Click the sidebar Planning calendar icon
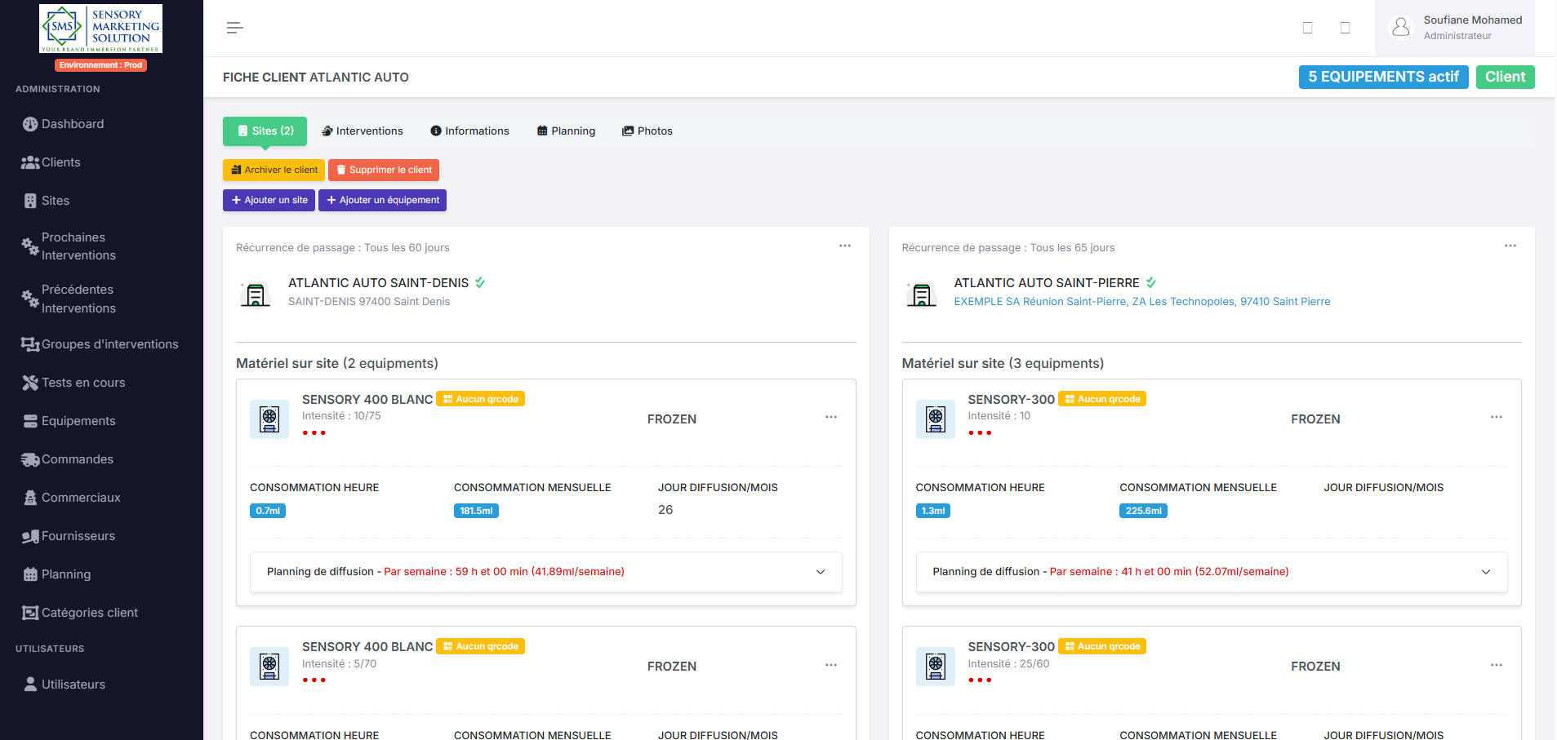Viewport: 1557px width, 740px height. point(30,574)
